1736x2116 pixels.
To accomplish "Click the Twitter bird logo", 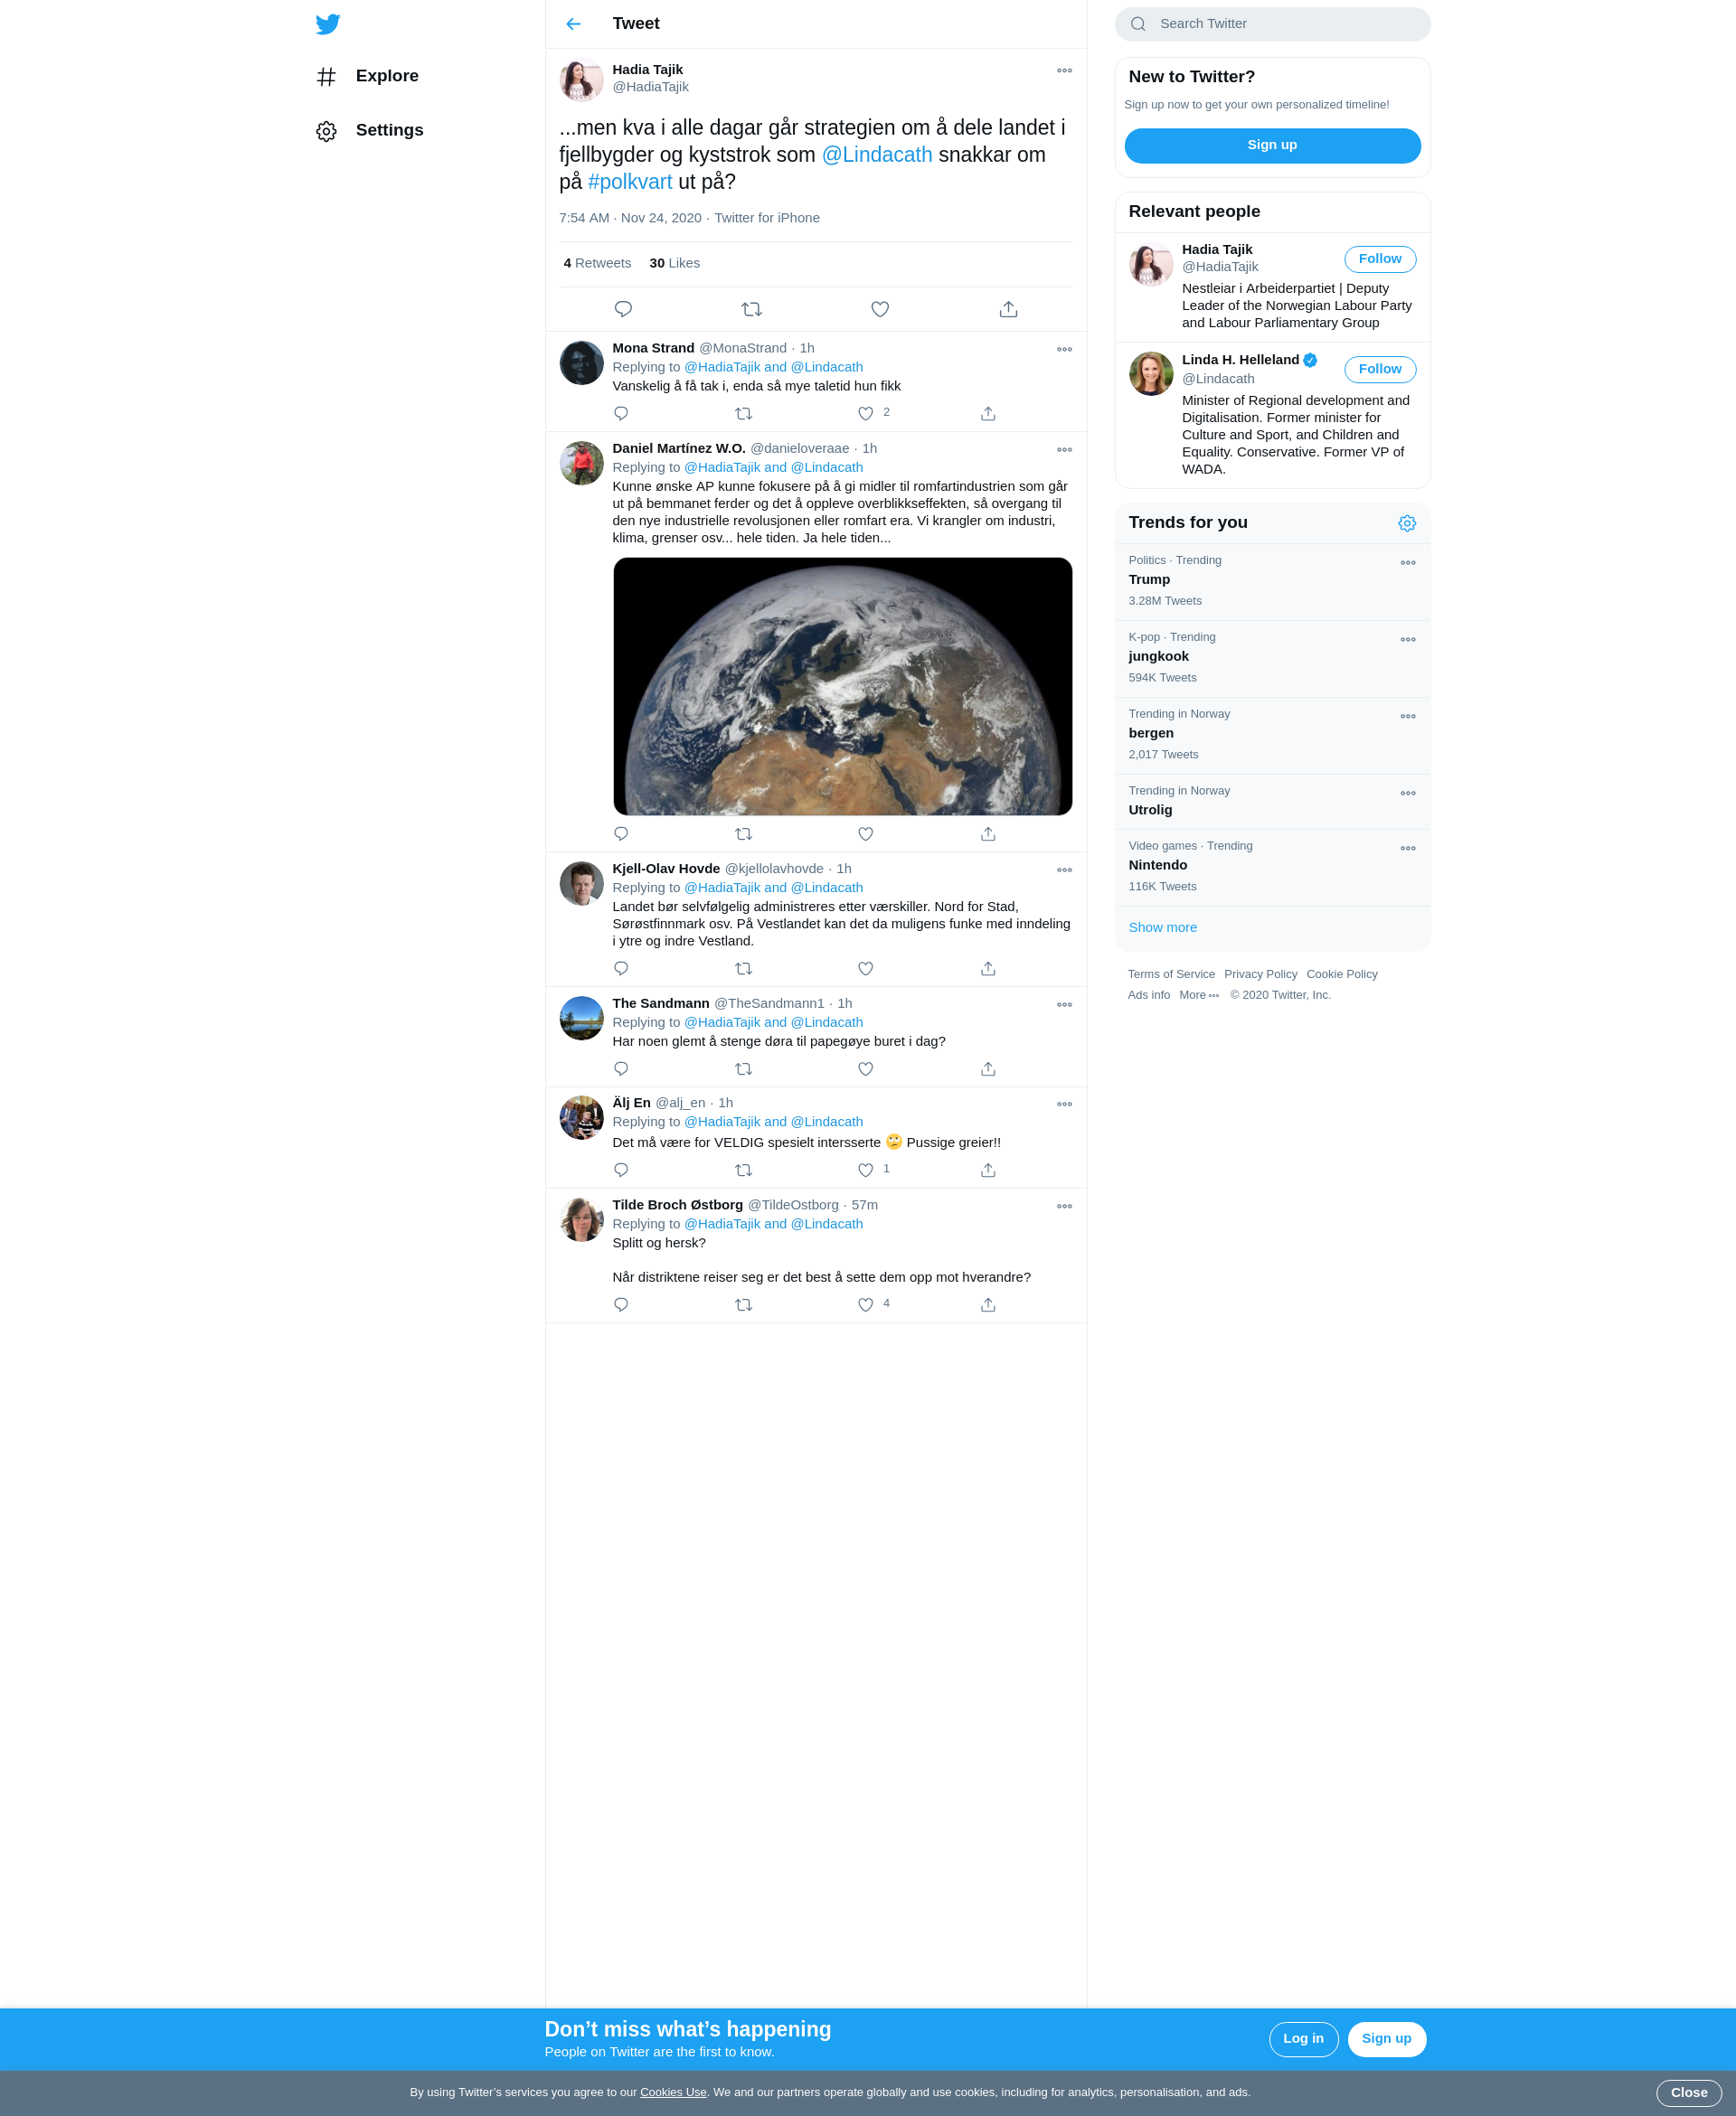I will (327, 24).
